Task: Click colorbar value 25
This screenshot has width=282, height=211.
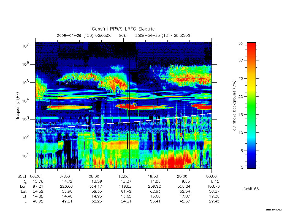Action: [x=241, y=78]
